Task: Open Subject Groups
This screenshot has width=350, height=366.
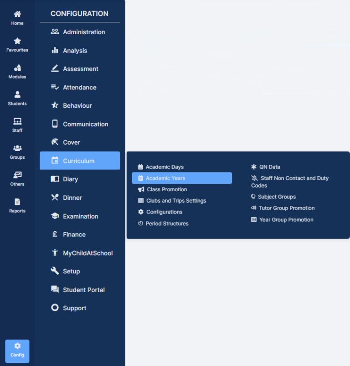Action: coord(273,197)
